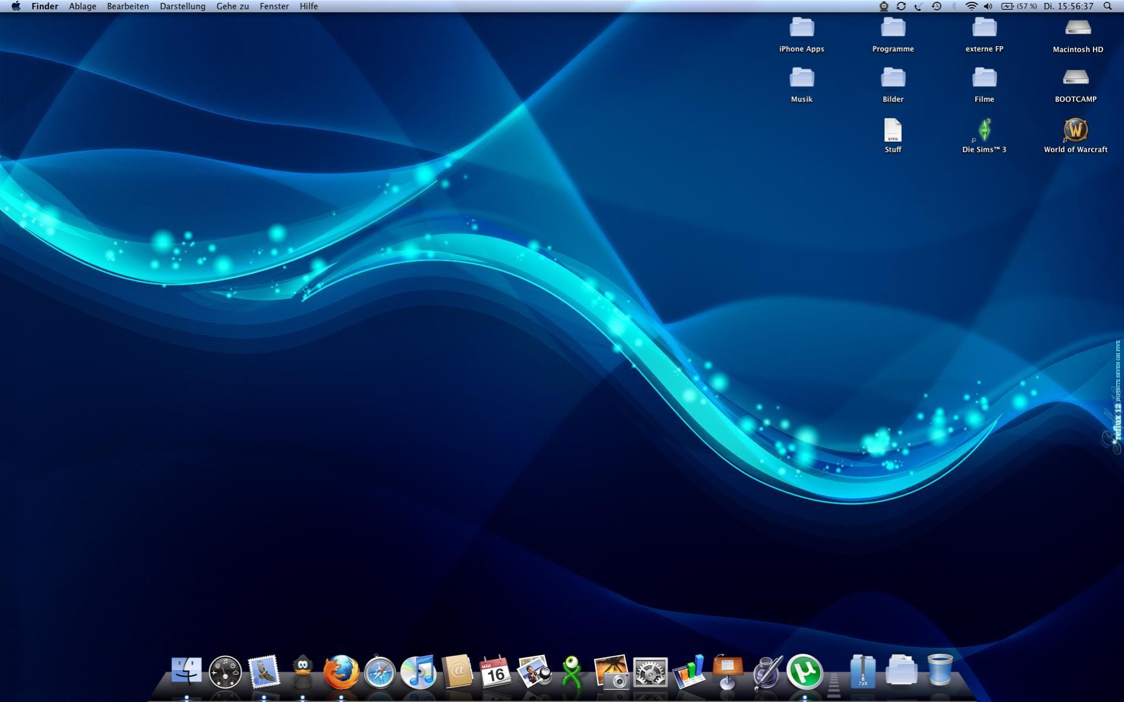Open the green one-eyed alien app in Dock

pyautogui.click(x=572, y=672)
